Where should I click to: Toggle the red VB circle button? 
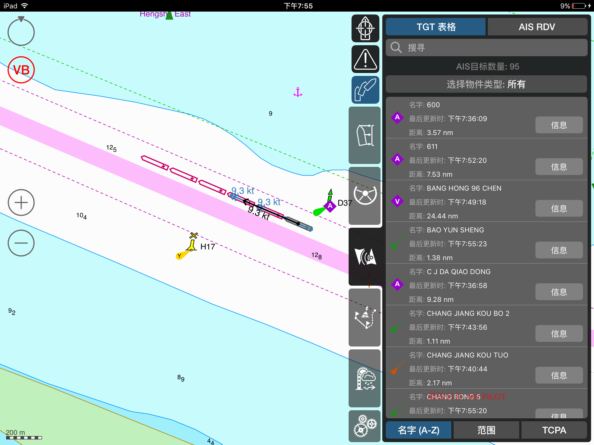coord(21,70)
